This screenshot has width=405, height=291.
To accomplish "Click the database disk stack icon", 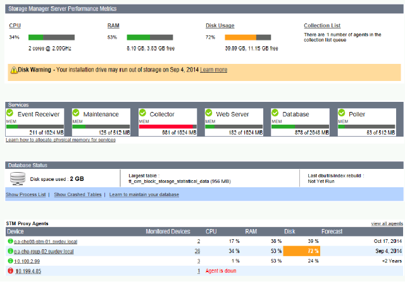I will pos(18,178).
